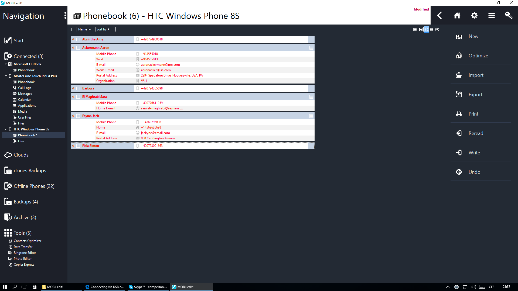The image size is (518, 291).
Task: Open settings gear in top toolbar
Action: point(474,16)
